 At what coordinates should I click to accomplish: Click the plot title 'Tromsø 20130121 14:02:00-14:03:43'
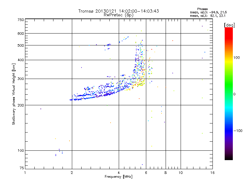pos(118,11)
